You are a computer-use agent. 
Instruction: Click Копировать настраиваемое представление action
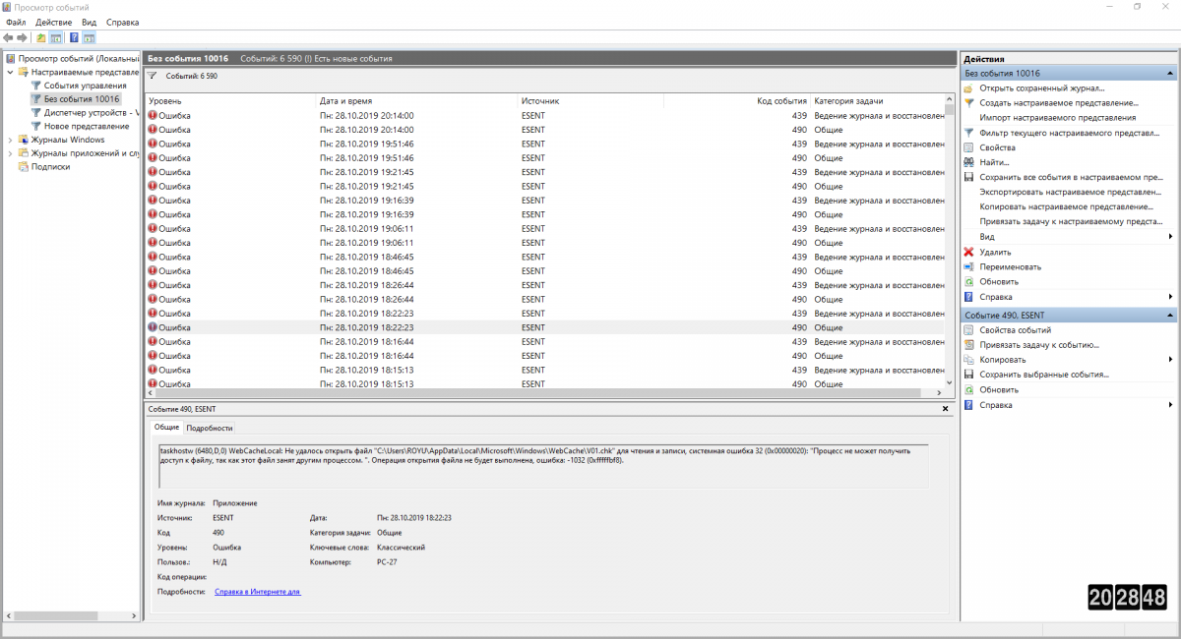[x=1067, y=206]
